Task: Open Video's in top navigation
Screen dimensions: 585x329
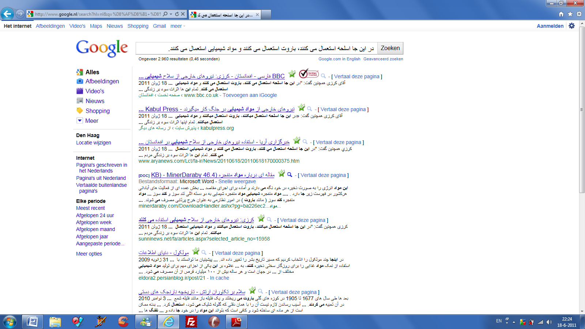Action: 77,26
